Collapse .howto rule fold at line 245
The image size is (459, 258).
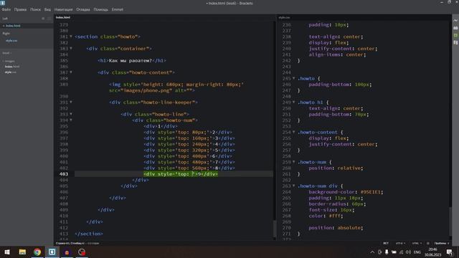293,78
